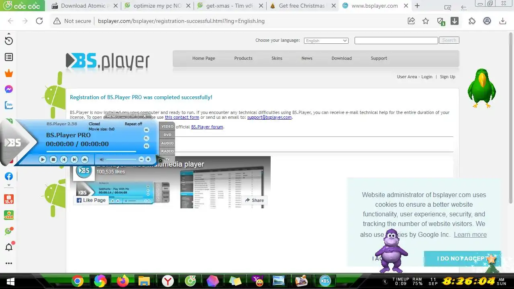This screenshot has width=514, height=289.
Task: Open Support in site navigation
Action: [x=379, y=58]
